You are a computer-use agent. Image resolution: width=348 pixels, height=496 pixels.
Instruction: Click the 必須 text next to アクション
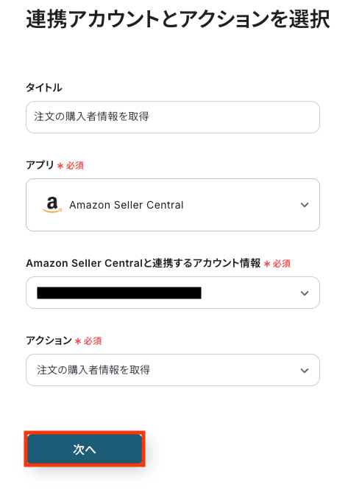(93, 341)
